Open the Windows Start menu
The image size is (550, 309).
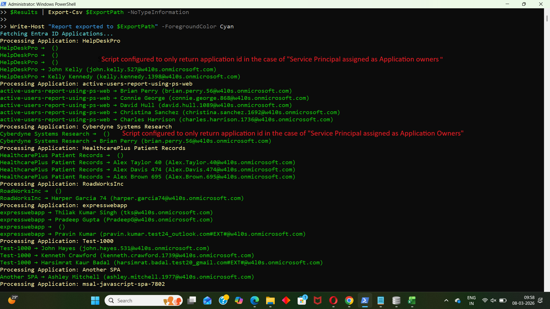[x=95, y=300]
